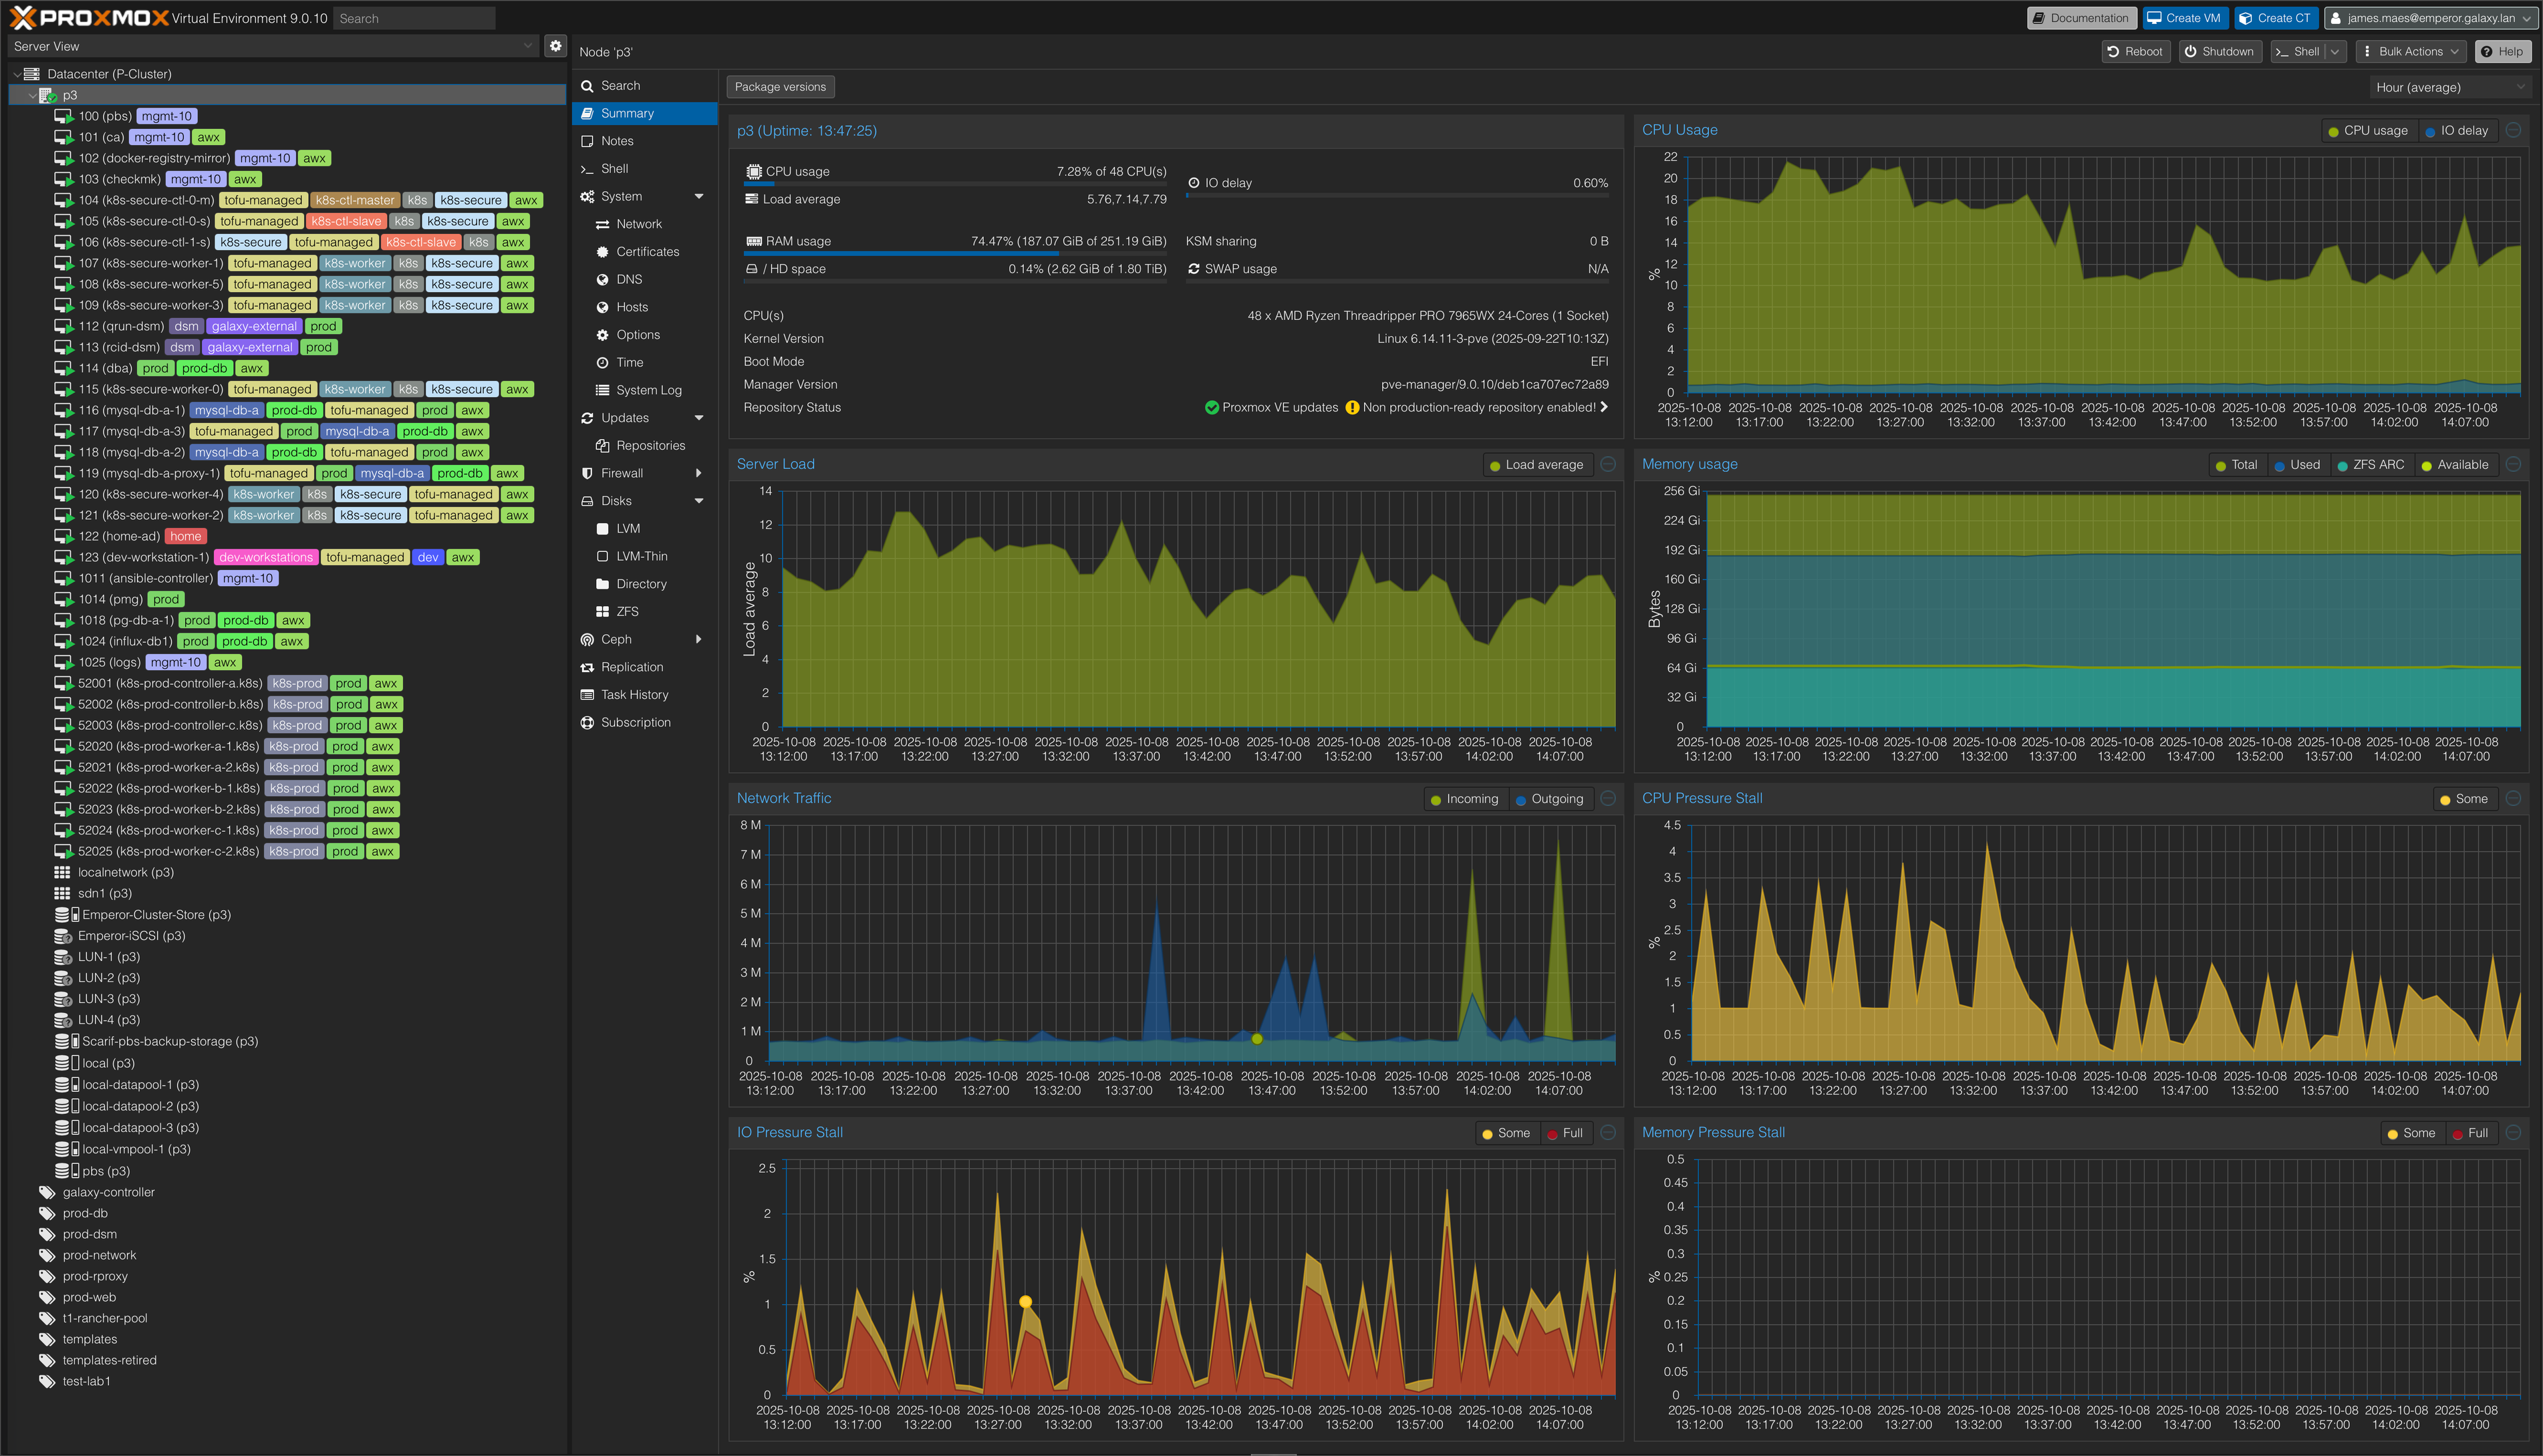Click the Certificates icon under System

[x=602, y=252]
